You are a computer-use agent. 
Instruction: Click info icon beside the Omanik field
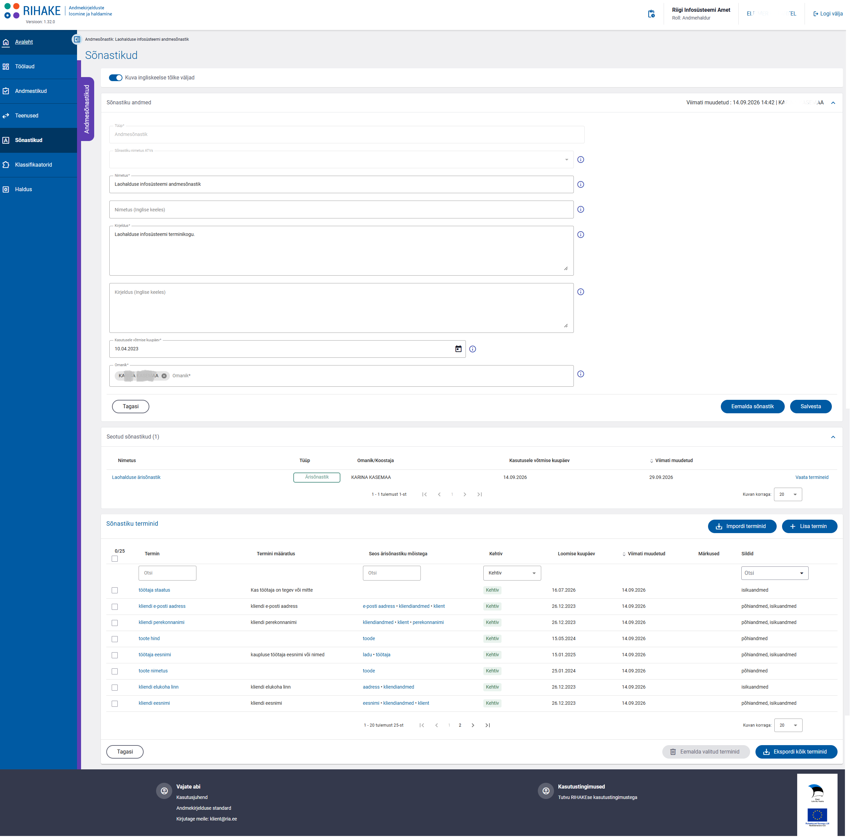[581, 375]
